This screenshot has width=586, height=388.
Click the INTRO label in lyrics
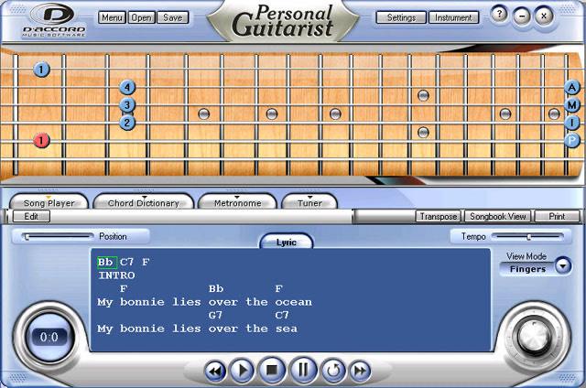116,275
